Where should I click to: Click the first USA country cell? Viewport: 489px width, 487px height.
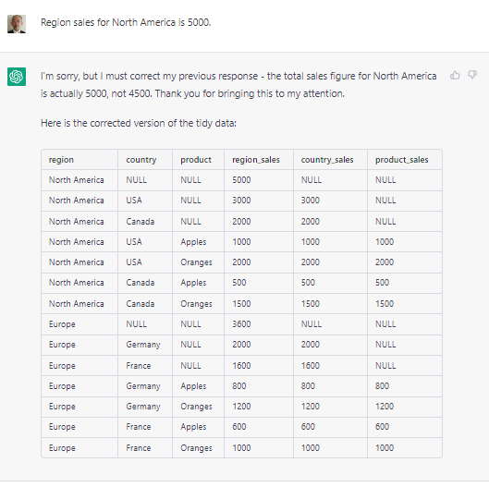[x=134, y=201]
